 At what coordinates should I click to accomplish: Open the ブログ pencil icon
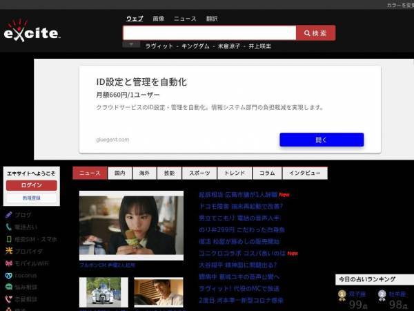(9, 215)
